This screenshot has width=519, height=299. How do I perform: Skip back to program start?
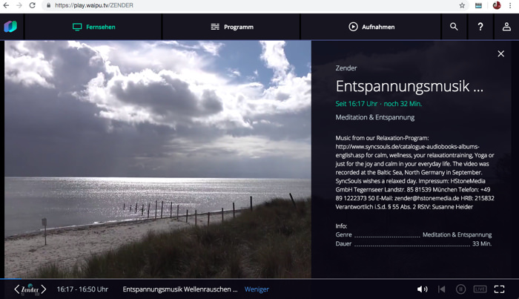point(441,289)
